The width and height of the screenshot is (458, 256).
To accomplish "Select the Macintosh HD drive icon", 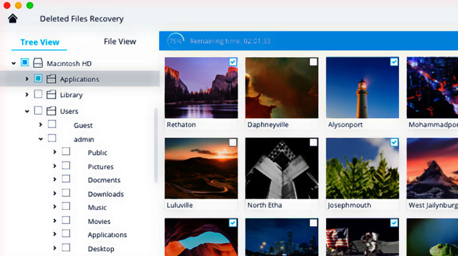I will 38,63.
